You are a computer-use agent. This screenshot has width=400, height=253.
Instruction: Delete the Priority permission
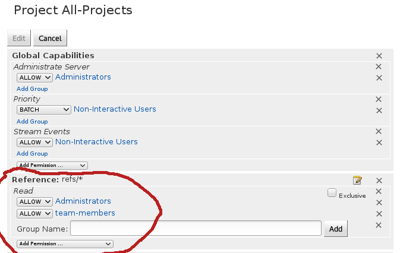click(x=379, y=99)
